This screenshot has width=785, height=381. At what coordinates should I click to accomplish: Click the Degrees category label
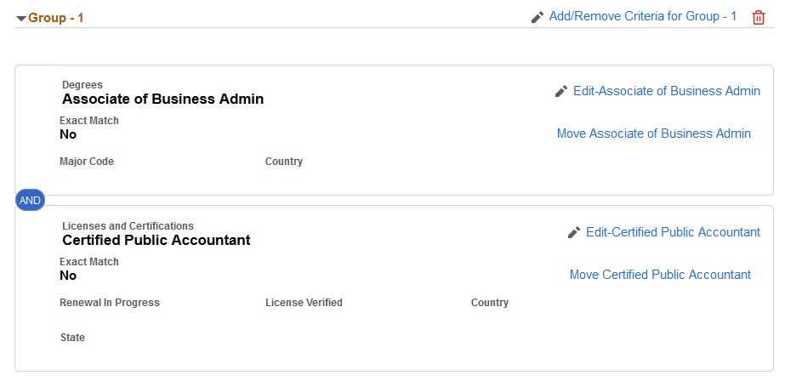point(82,85)
